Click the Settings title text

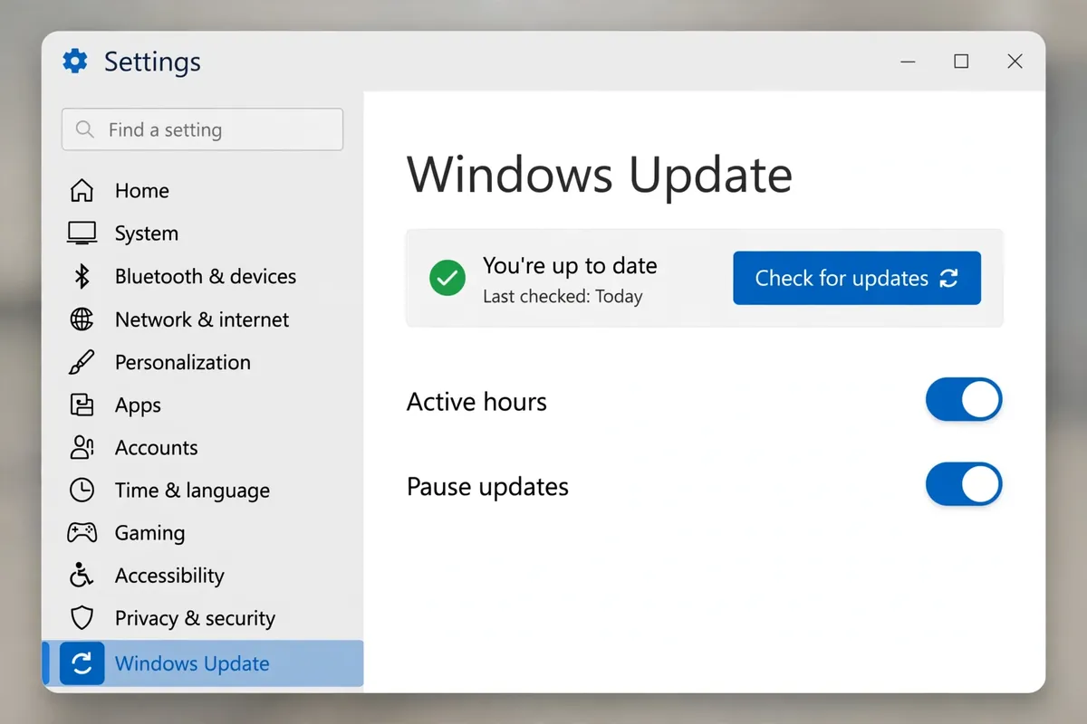152,62
